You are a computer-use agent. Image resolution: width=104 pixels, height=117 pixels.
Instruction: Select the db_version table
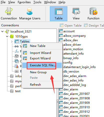pos(71,72)
